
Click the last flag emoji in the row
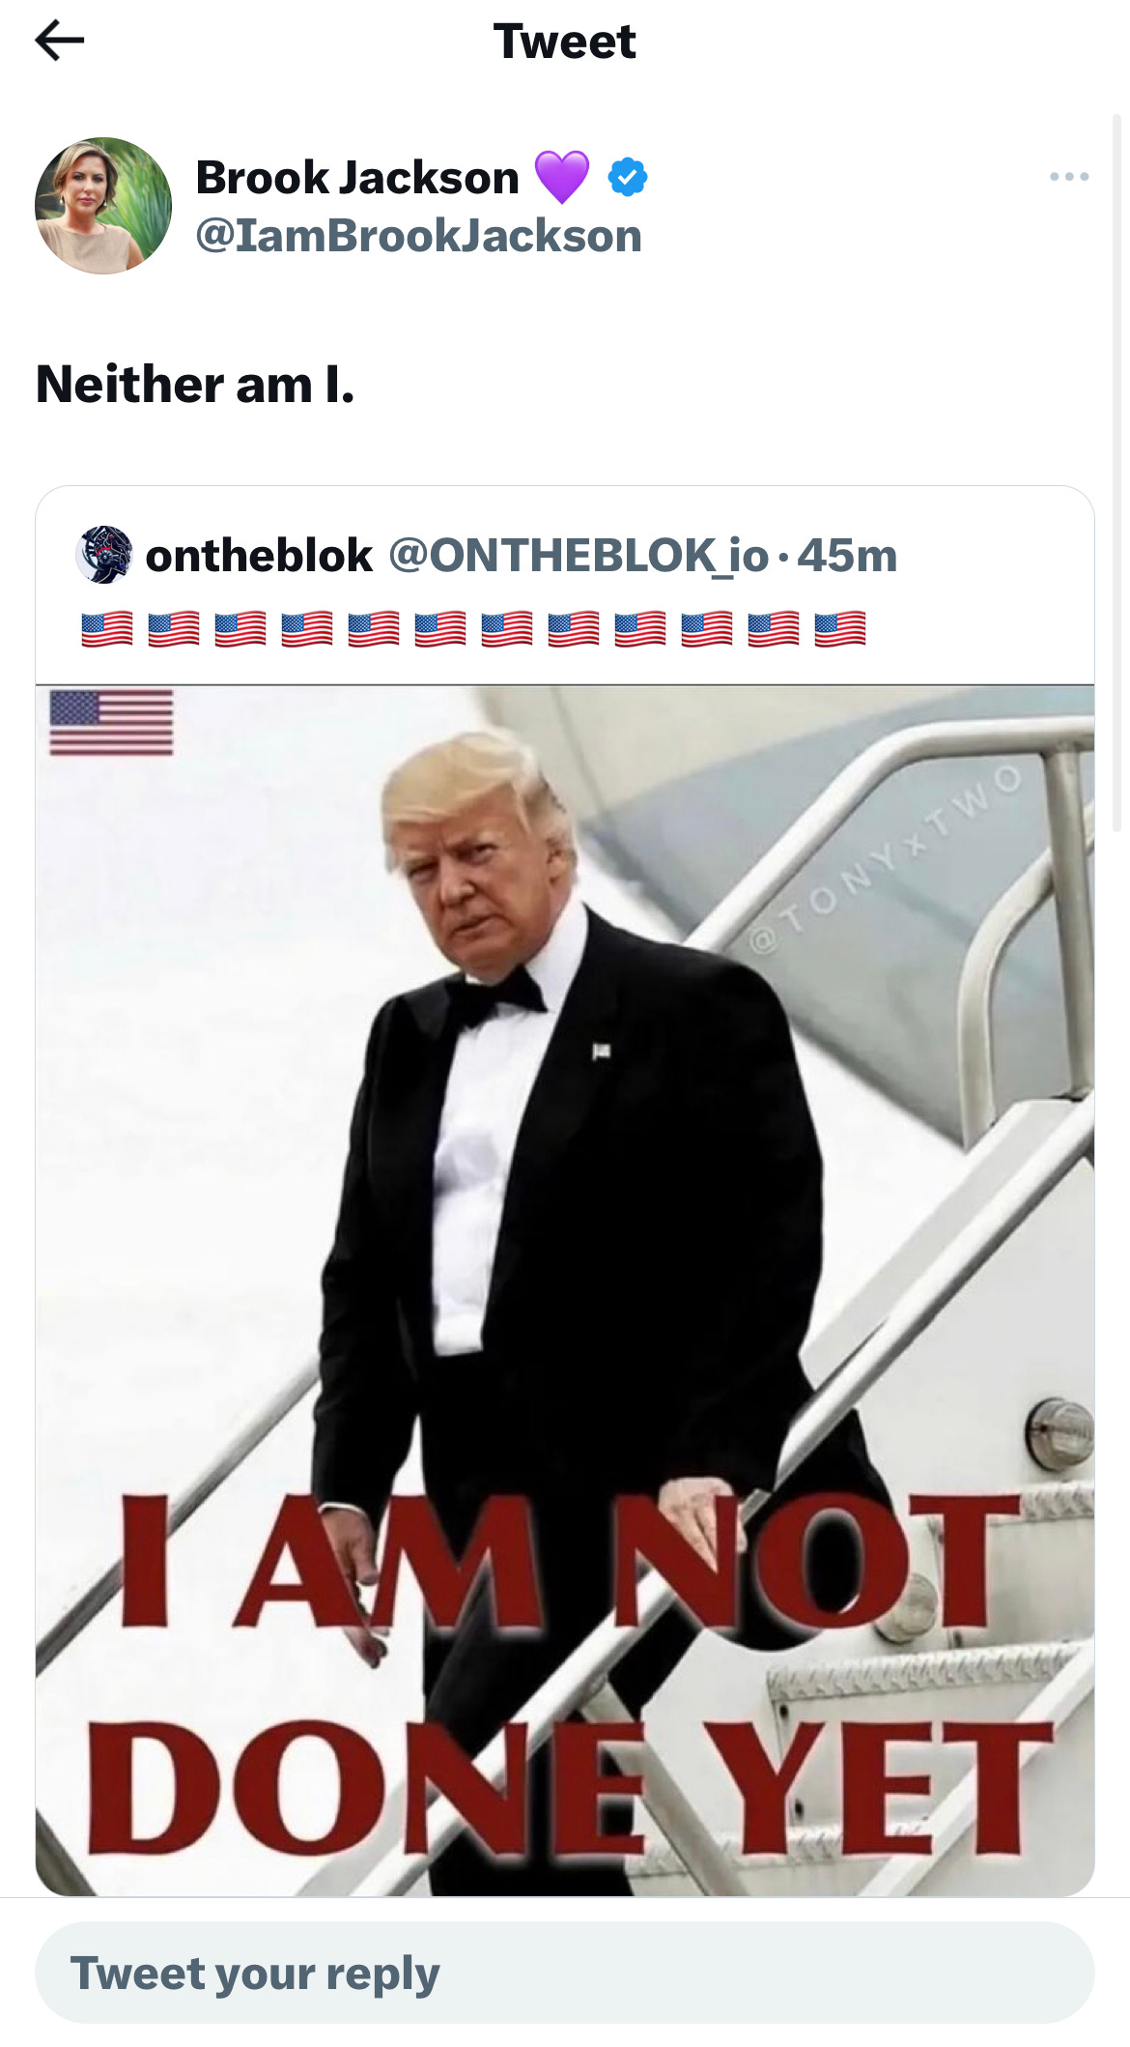click(x=839, y=629)
